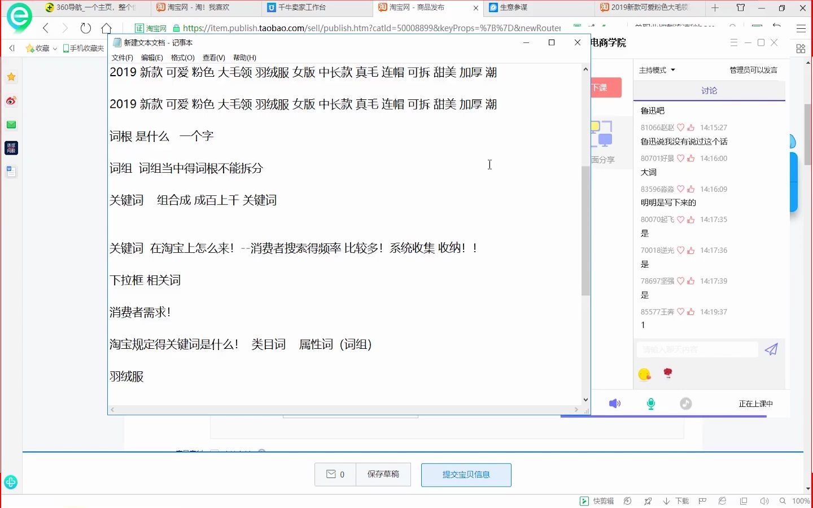Open the browser extensions grid icon

click(x=801, y=49)
